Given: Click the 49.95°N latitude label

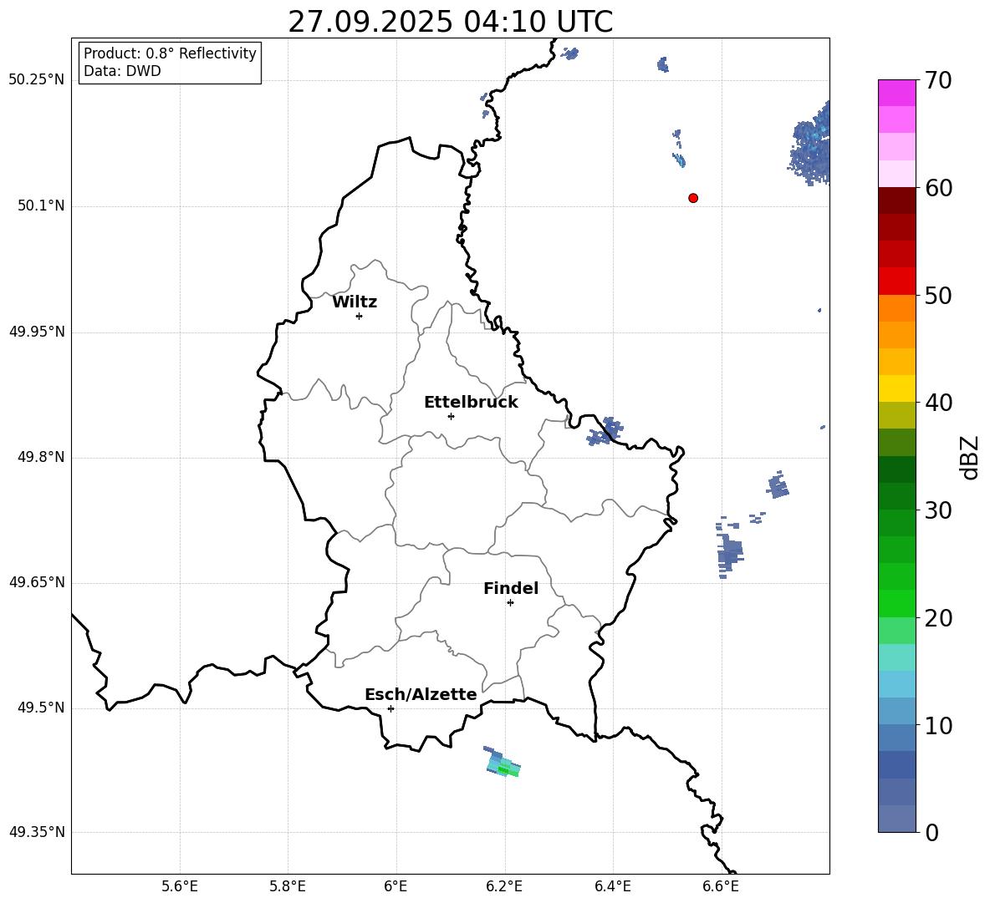Looking at the screenshot, I should [37, 331].
